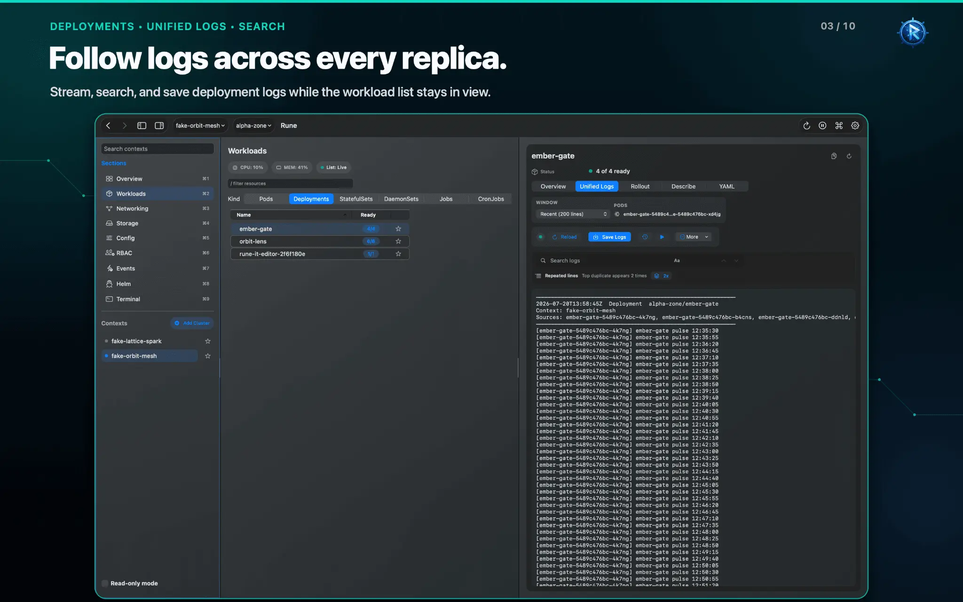Favorite the fake-orbit-mesh context star
This screenshot has height=602, width=963.
pos(208,356)
